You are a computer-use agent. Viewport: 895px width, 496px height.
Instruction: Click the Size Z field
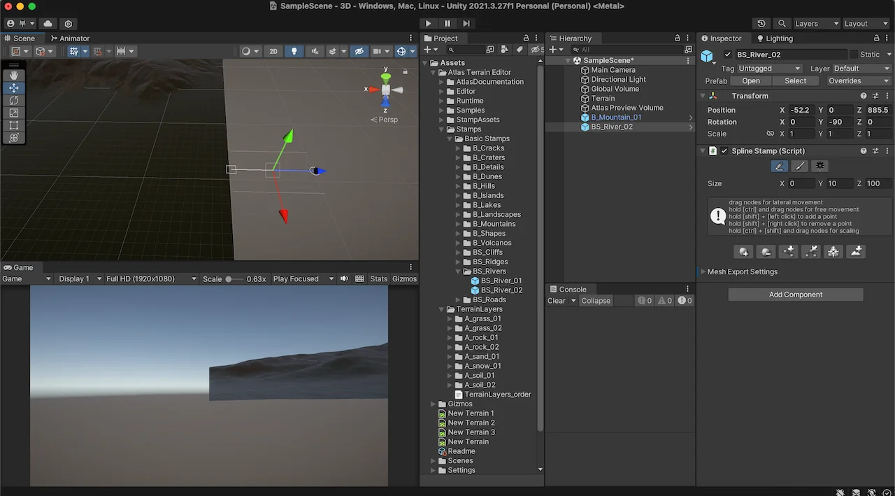coord(878,183)
